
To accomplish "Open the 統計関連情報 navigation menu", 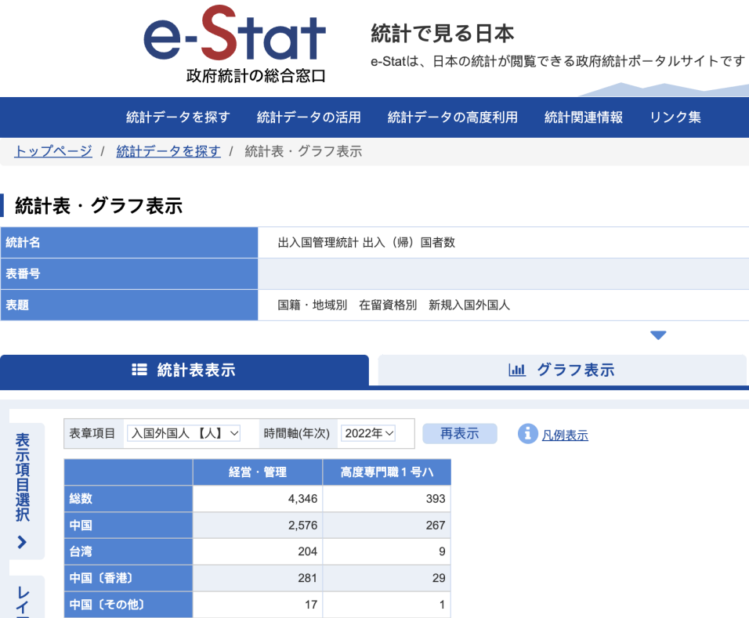I will pos(584,116).
